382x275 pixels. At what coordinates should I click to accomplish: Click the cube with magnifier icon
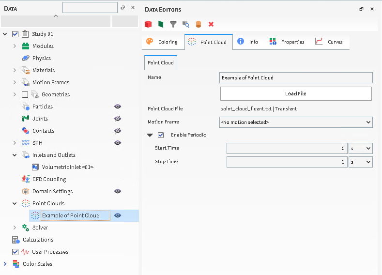pos(185,24)
